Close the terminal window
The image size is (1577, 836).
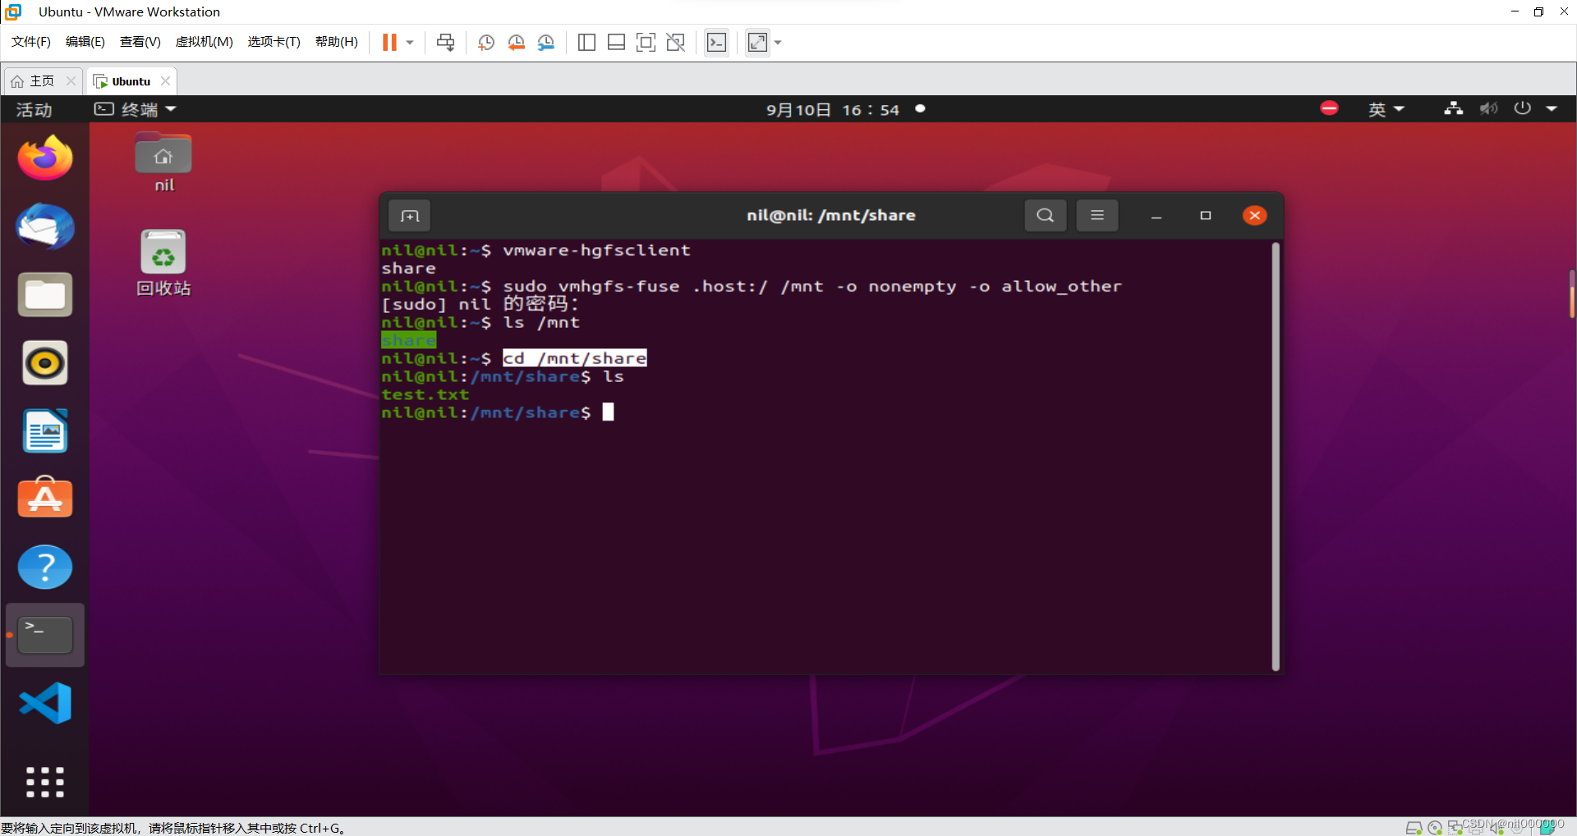pos(1254,215)
